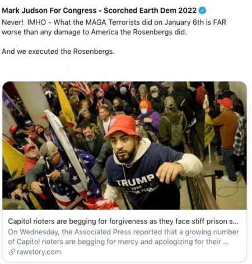Click the ellipsis ending the article description
This screenshot has width=252, height=264.
pyautogui.click(x=226, y=242)
